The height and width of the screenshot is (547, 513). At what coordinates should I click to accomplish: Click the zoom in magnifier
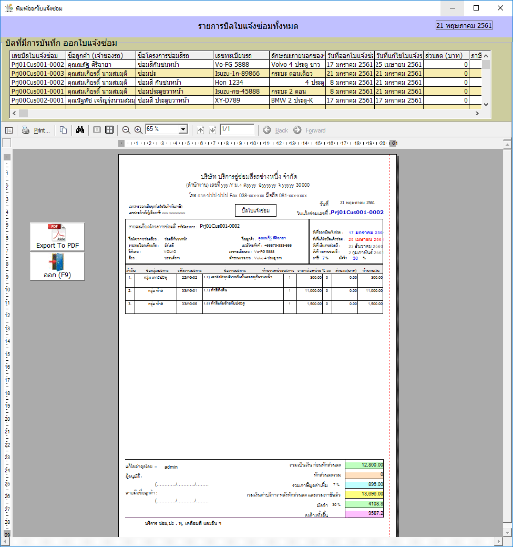point(138,130)
